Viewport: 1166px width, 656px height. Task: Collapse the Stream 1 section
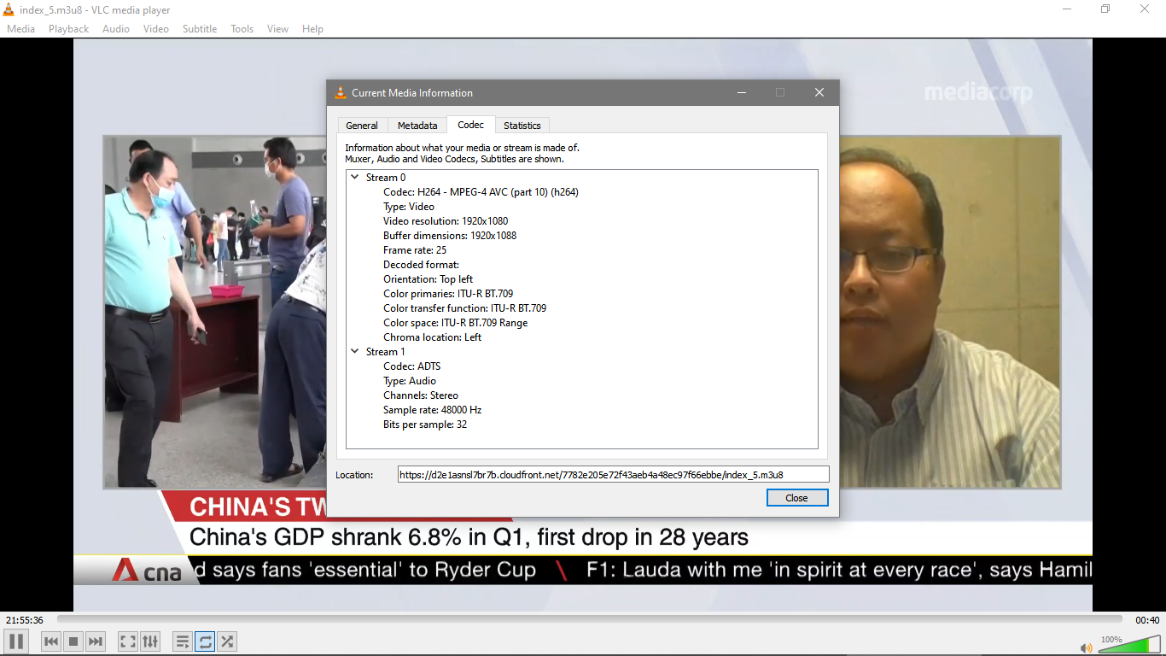point(354,351)
